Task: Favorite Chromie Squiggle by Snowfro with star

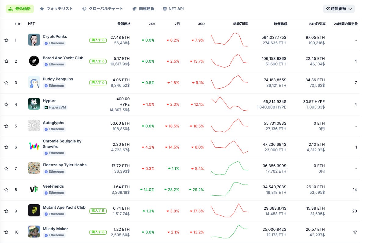Action: tap(6, 147)
